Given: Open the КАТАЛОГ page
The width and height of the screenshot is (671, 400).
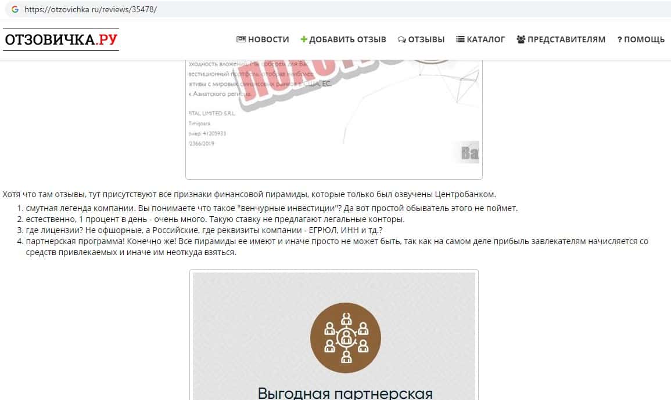Looking at the screenshot, I should coord(480,39).
